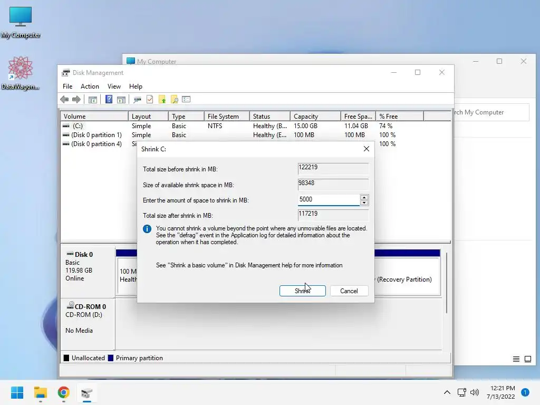Screen dimensions: 540x405
Task: Click the Search My Computer box
Action: tap(491, 112)
